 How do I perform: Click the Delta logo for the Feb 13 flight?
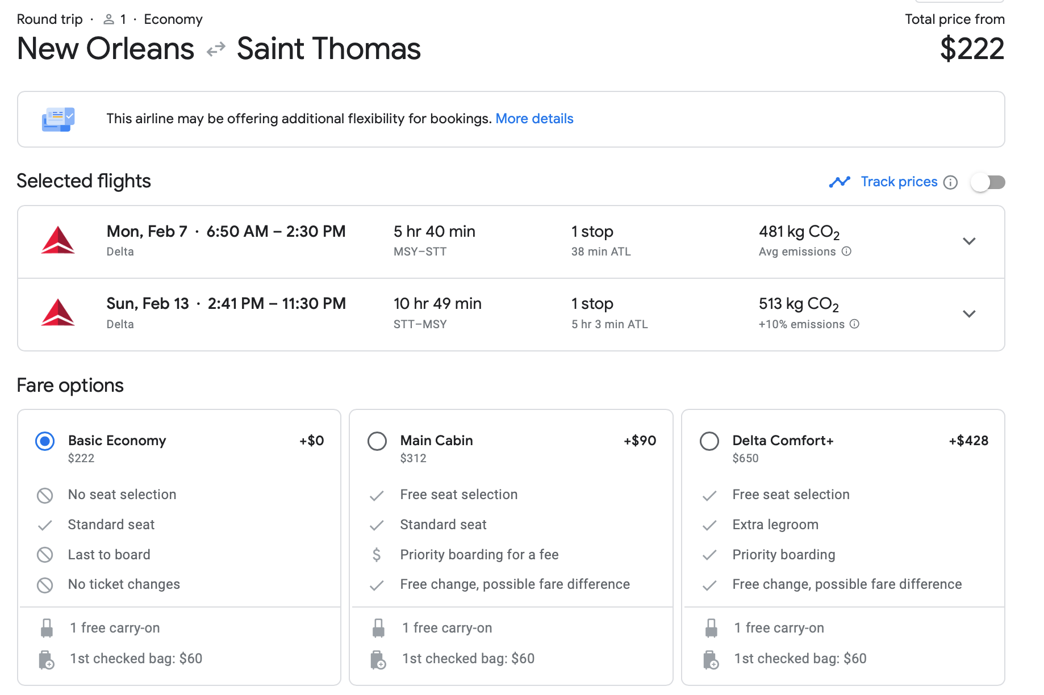pos(58,313)
